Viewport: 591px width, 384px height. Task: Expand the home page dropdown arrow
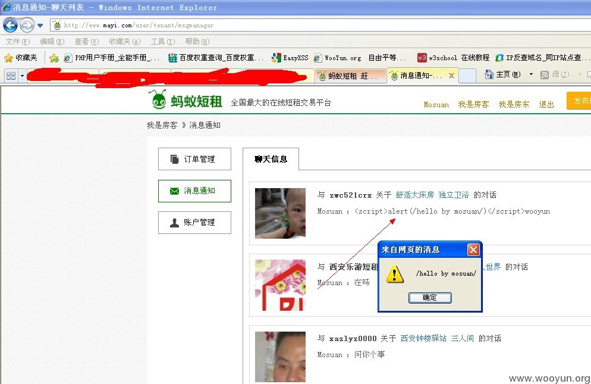tap(531, 74)
